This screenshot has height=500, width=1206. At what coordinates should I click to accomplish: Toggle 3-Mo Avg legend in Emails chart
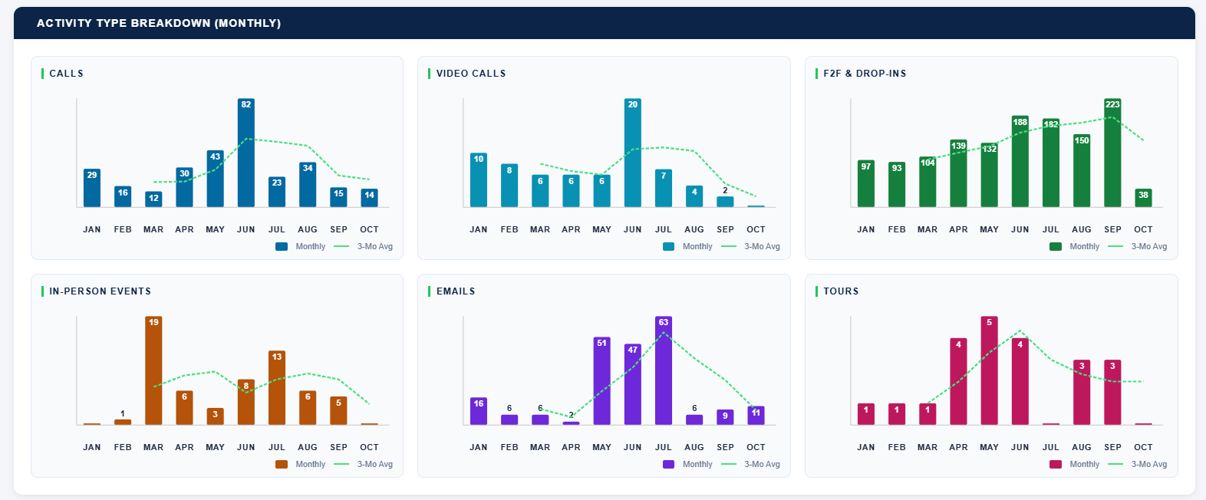pos(750,464)
